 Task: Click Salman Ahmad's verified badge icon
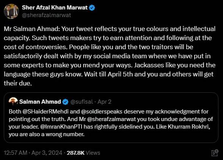65,102
